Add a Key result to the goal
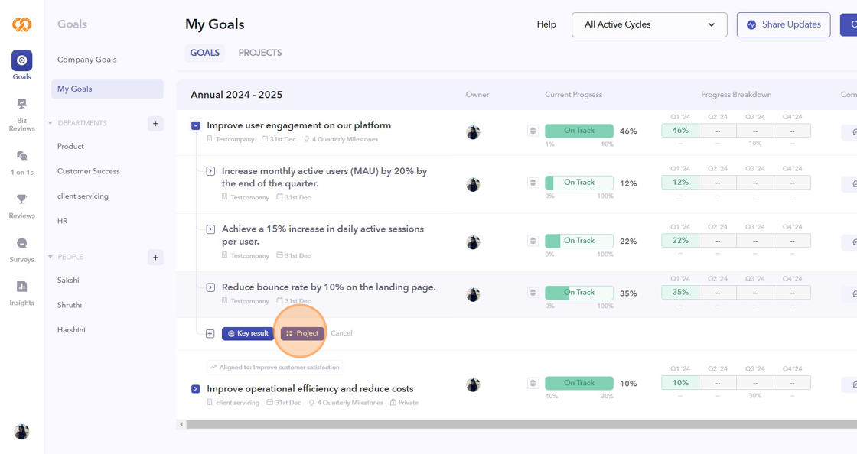 point(248,333)
